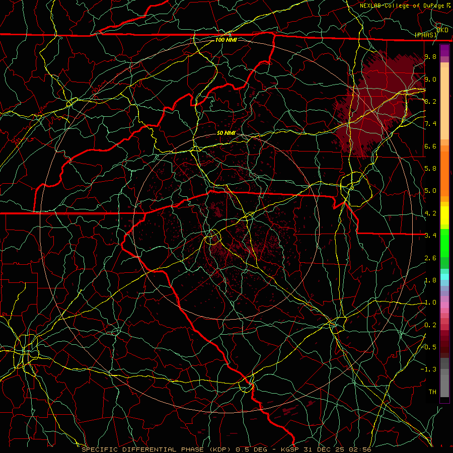
Task: Click the 5.0 scale value
Action: click(x=430, y=191)
